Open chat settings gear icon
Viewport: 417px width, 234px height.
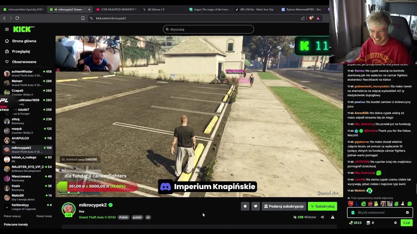[395, 223]
